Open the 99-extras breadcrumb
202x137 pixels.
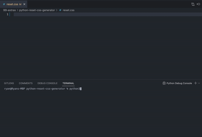[9, 10]
